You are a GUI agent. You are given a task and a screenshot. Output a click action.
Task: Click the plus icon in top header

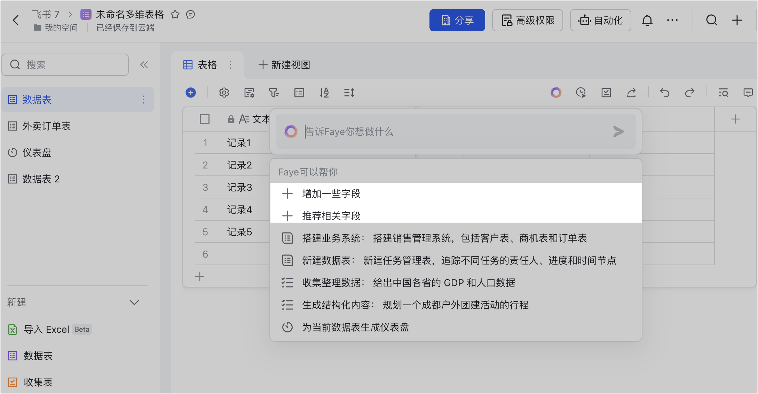click(737, 20)
